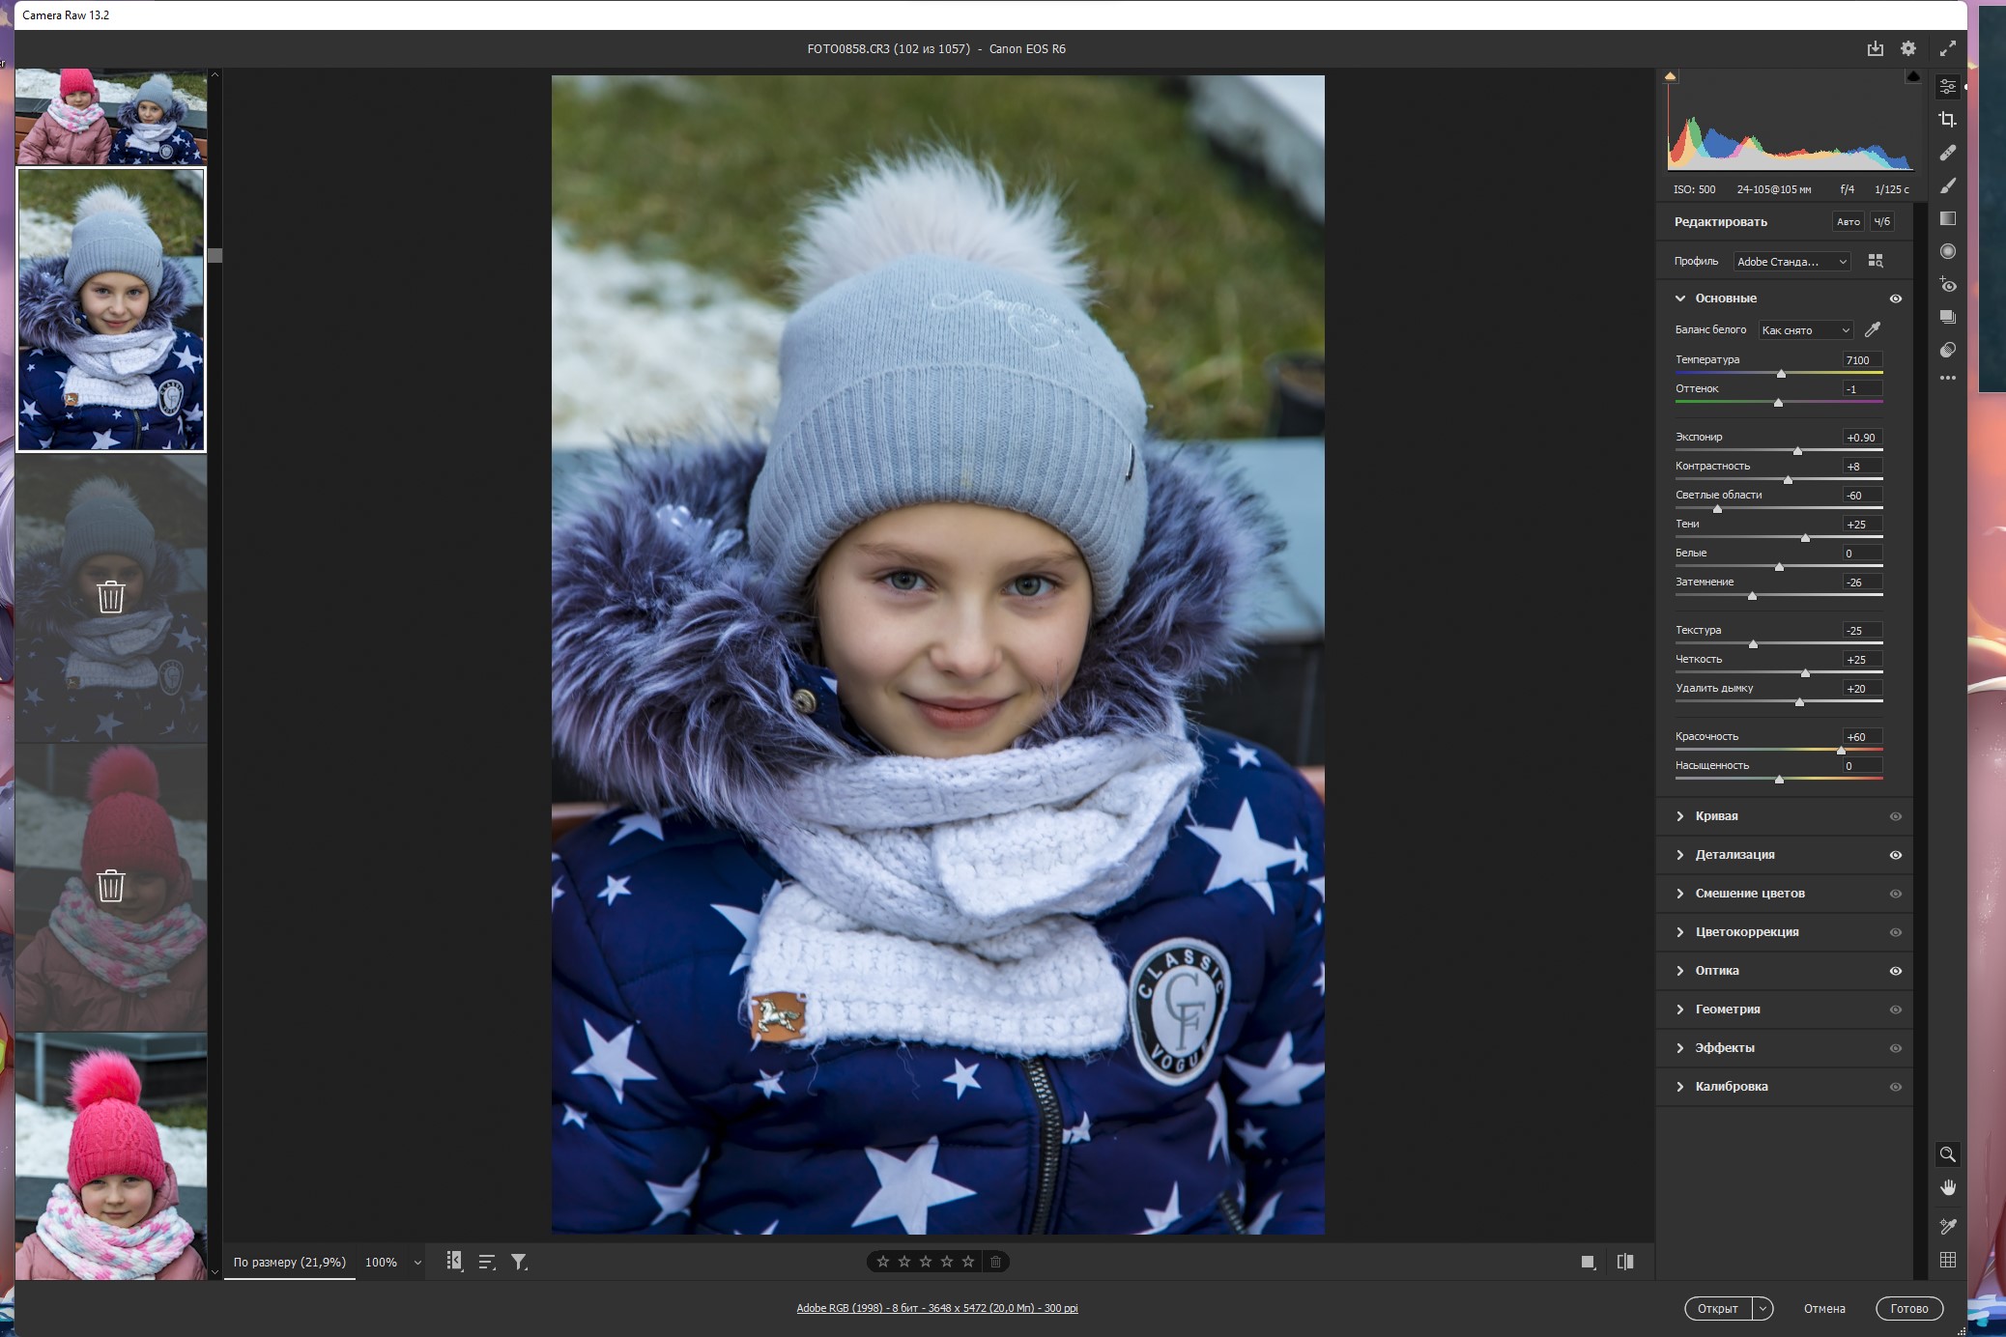Open the profile browser grid icon
The image size is (2006, 1337).
pos(1876,261)
